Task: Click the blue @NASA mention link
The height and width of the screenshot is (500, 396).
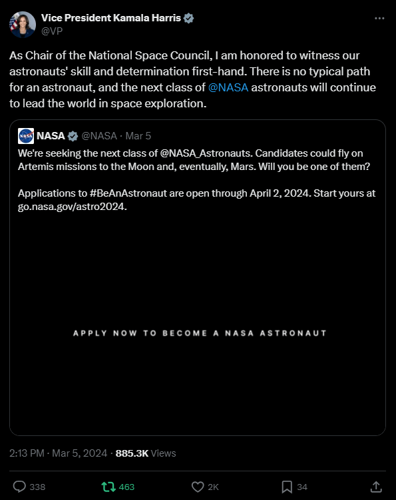Action: (x=228, y=87)
